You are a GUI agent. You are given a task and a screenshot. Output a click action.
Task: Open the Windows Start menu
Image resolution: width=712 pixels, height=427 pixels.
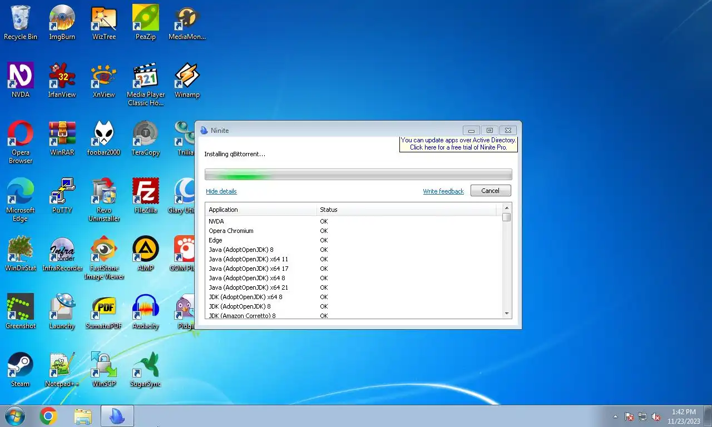(14, 416)
